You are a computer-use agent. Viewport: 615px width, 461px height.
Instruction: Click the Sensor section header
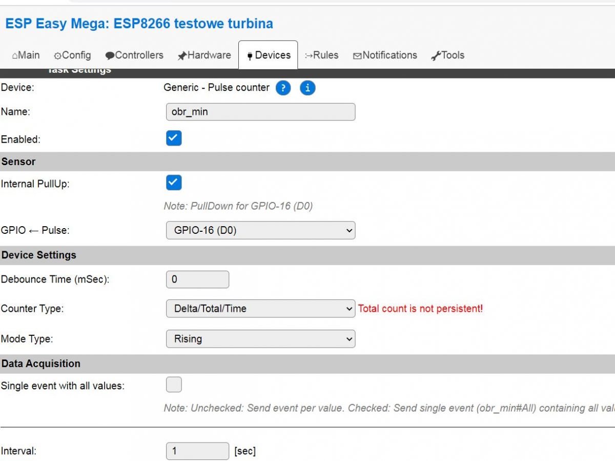307,162
